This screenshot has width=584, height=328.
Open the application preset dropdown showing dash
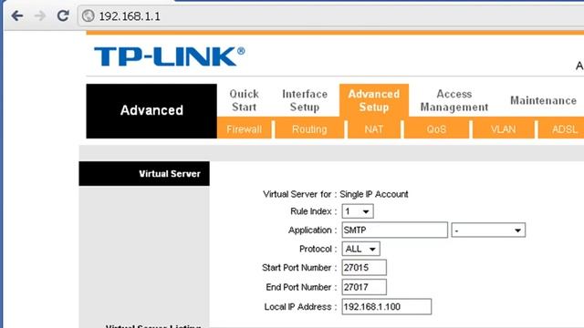[x=488, y=231]
